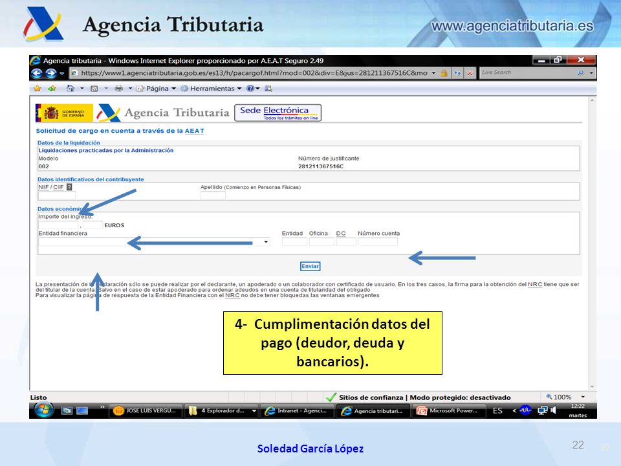The width and height of the screenshot is (621, 466).
Task: Open the recent pages dropdown beside Forward
Action: pos(62,73)
